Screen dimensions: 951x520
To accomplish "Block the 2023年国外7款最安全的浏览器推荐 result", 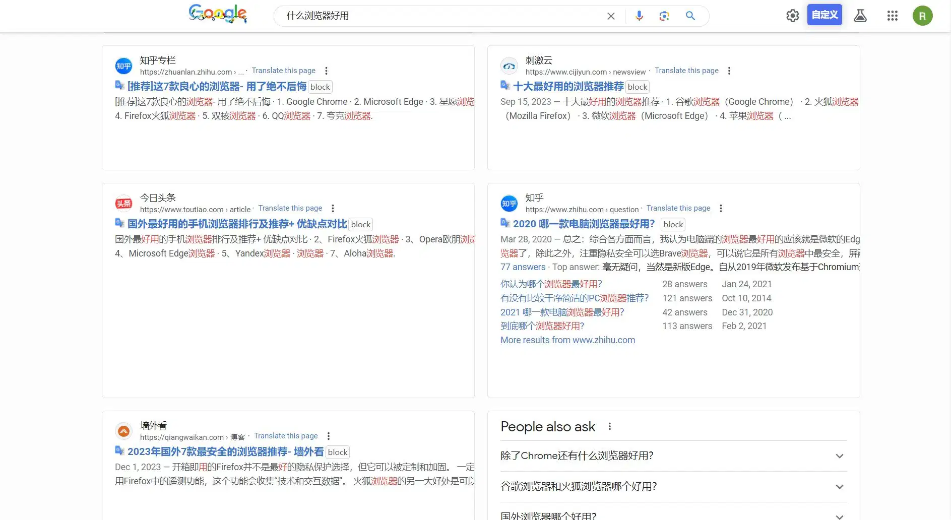I will (x=338, y=452).
